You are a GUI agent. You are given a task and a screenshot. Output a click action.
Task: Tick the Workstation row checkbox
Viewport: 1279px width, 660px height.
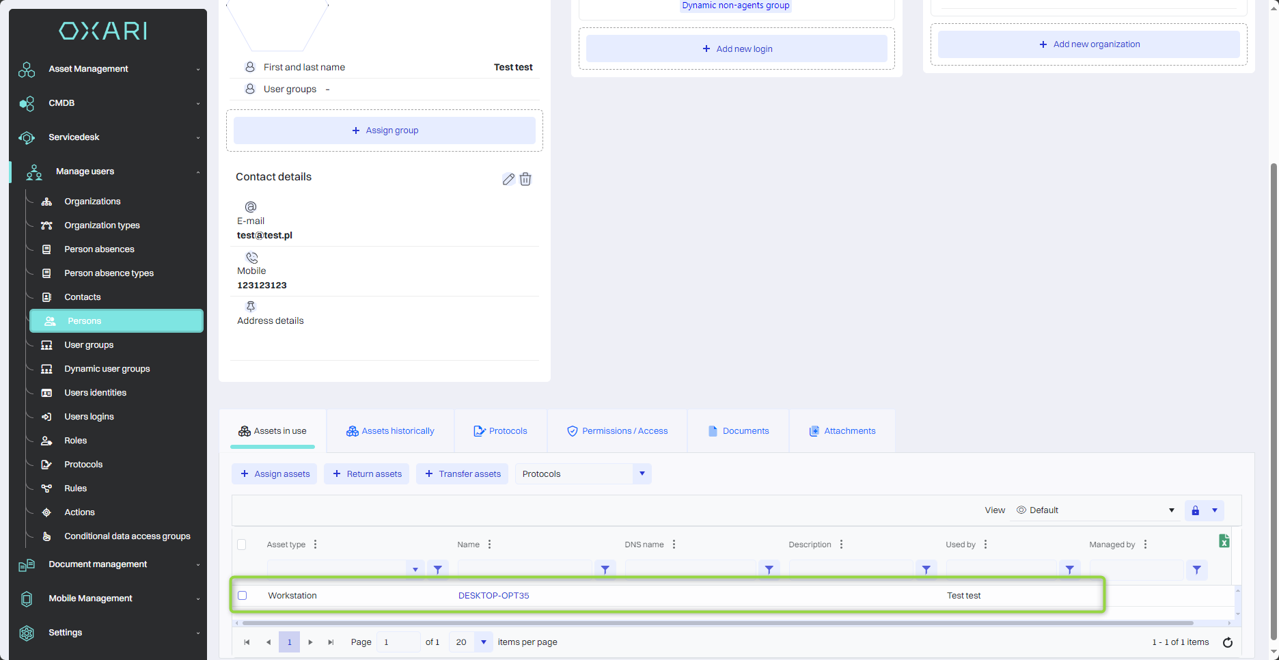(x=243, y=596)
